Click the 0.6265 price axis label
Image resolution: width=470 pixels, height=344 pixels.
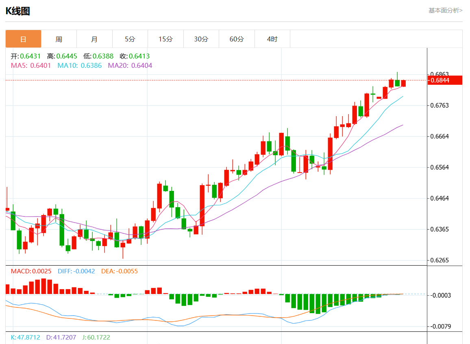click(x=440, y=260)
